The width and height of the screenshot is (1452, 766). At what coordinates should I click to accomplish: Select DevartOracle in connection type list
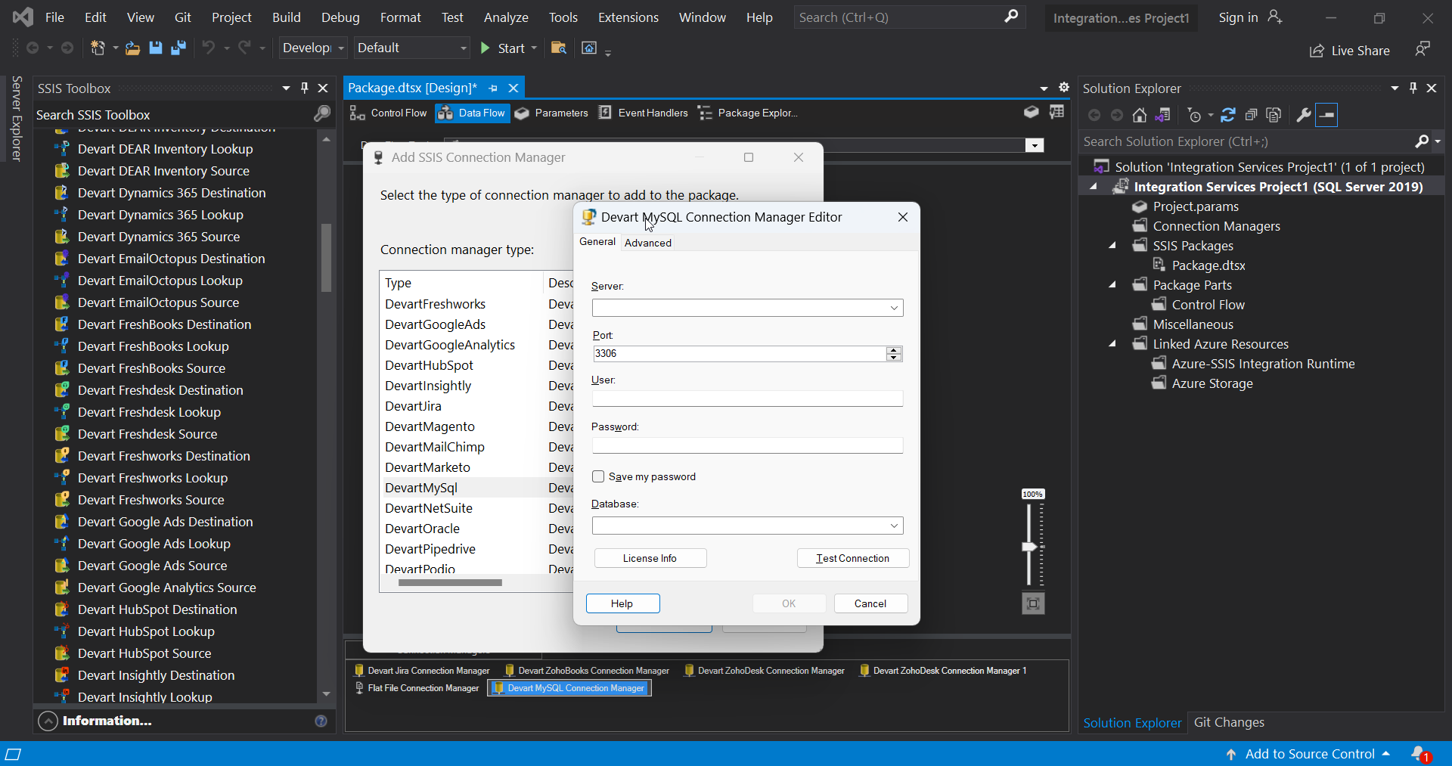[x=422, y=529]
